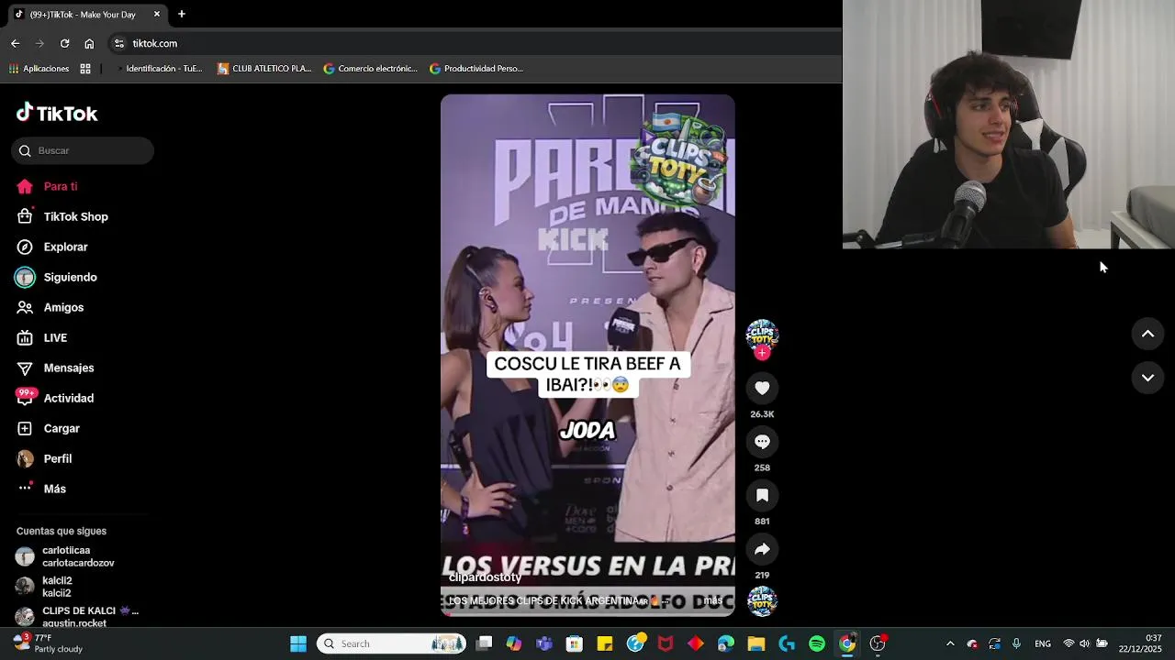The width and height of the screenshot is (1175, 660).
Task: Save the video with the bookmark icon
Action: tap(762, 495)
